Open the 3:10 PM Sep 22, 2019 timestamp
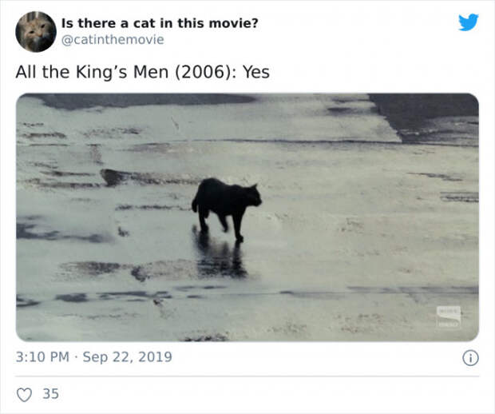Viewport: 495px width, 414px height. 93,356
